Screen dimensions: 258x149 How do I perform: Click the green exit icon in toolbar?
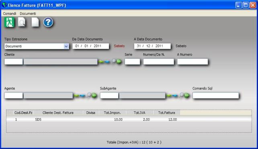9,22
